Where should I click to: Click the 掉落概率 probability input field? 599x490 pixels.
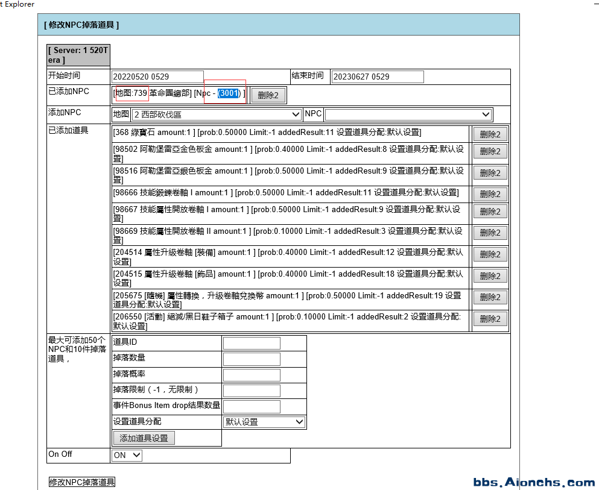pyautogui.click(x=251, y=374)
